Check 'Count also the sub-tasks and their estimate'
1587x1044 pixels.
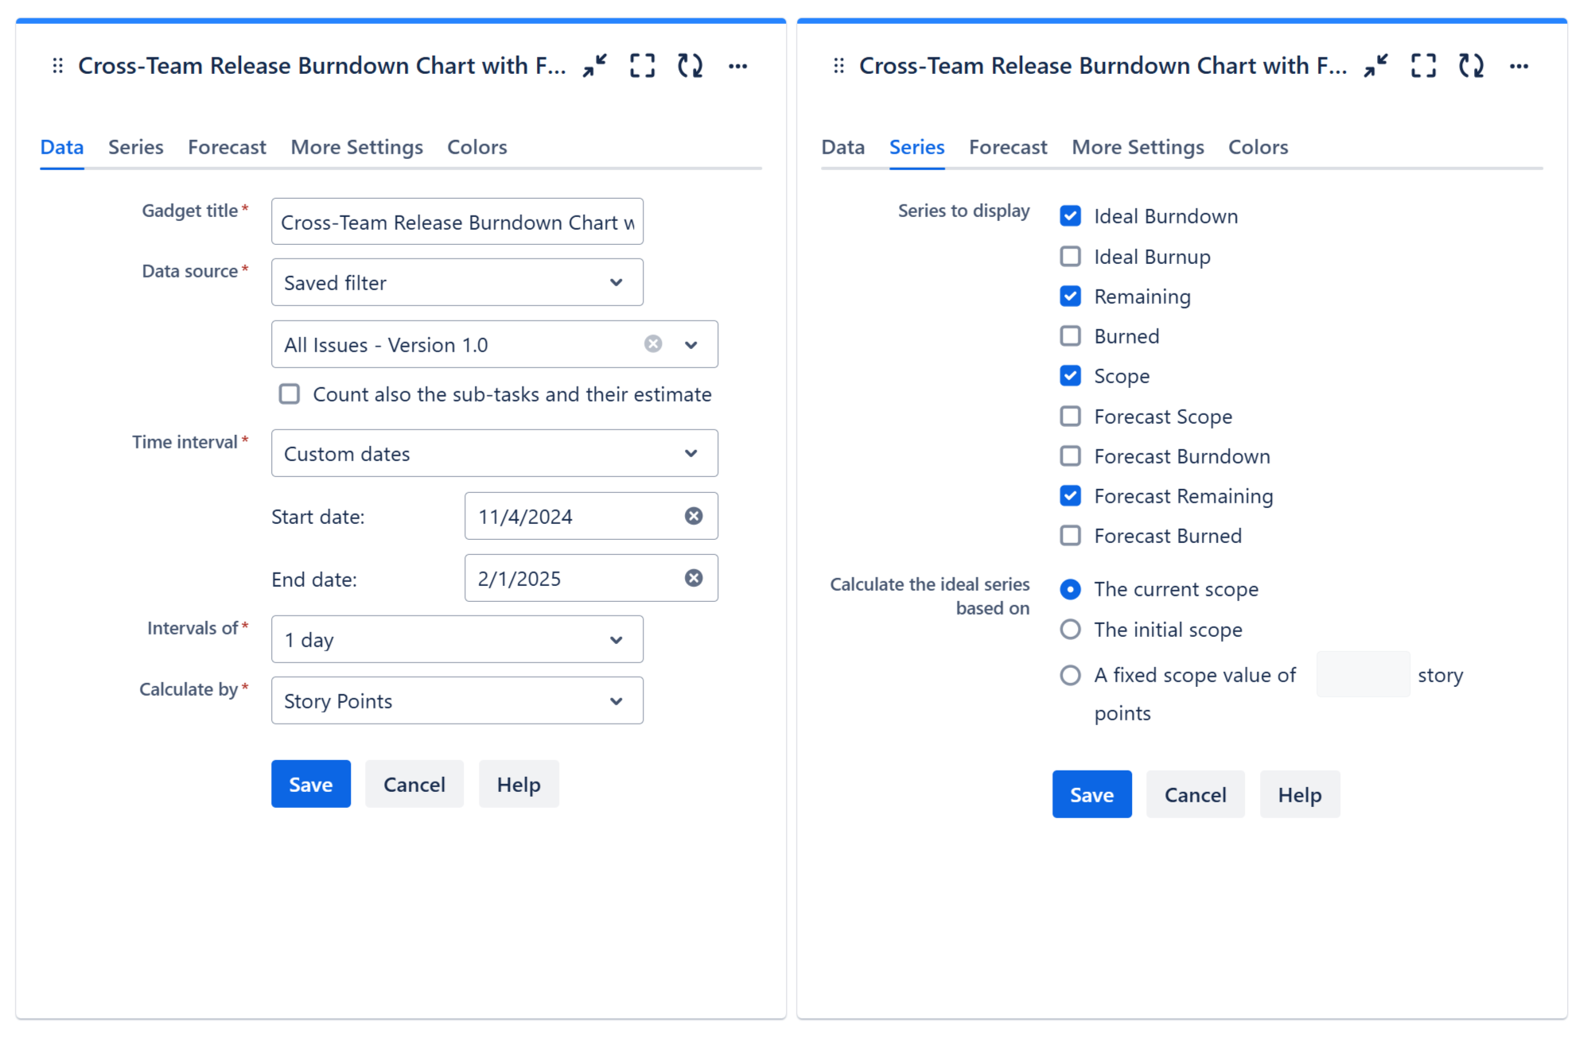click(289, 394)
